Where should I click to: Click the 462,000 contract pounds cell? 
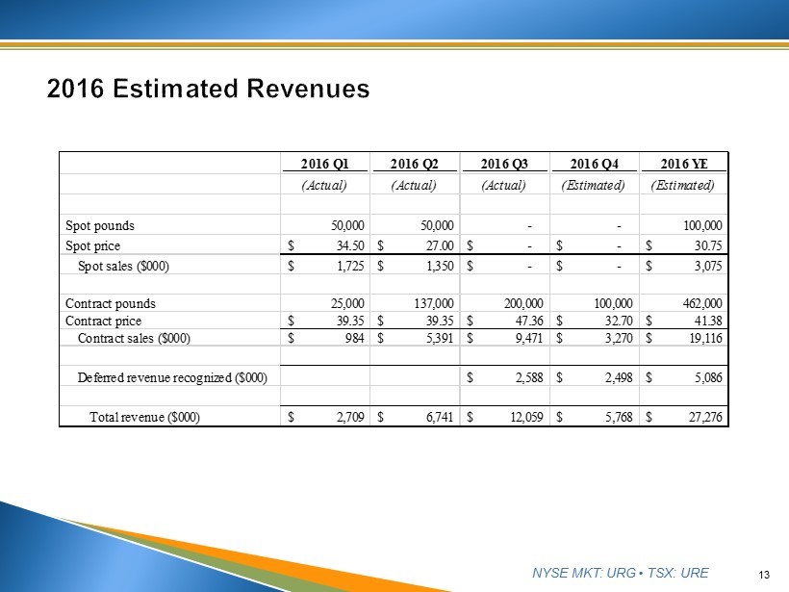[700, 304]
